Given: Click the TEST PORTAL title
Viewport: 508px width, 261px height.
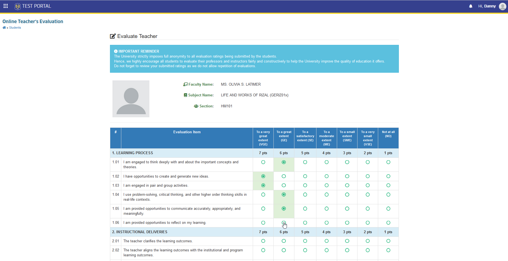Looking at the screenshot, I should coord(37,6).
